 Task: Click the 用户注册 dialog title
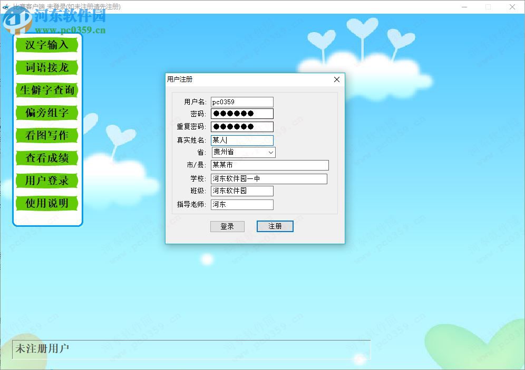(x=180, y=79)
